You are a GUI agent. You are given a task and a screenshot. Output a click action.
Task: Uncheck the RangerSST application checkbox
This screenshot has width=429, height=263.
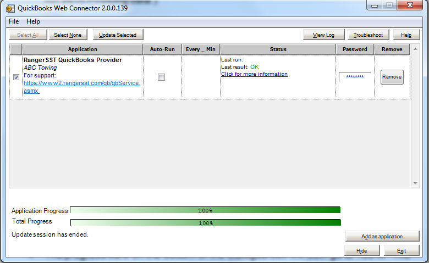tap(16, 77)
